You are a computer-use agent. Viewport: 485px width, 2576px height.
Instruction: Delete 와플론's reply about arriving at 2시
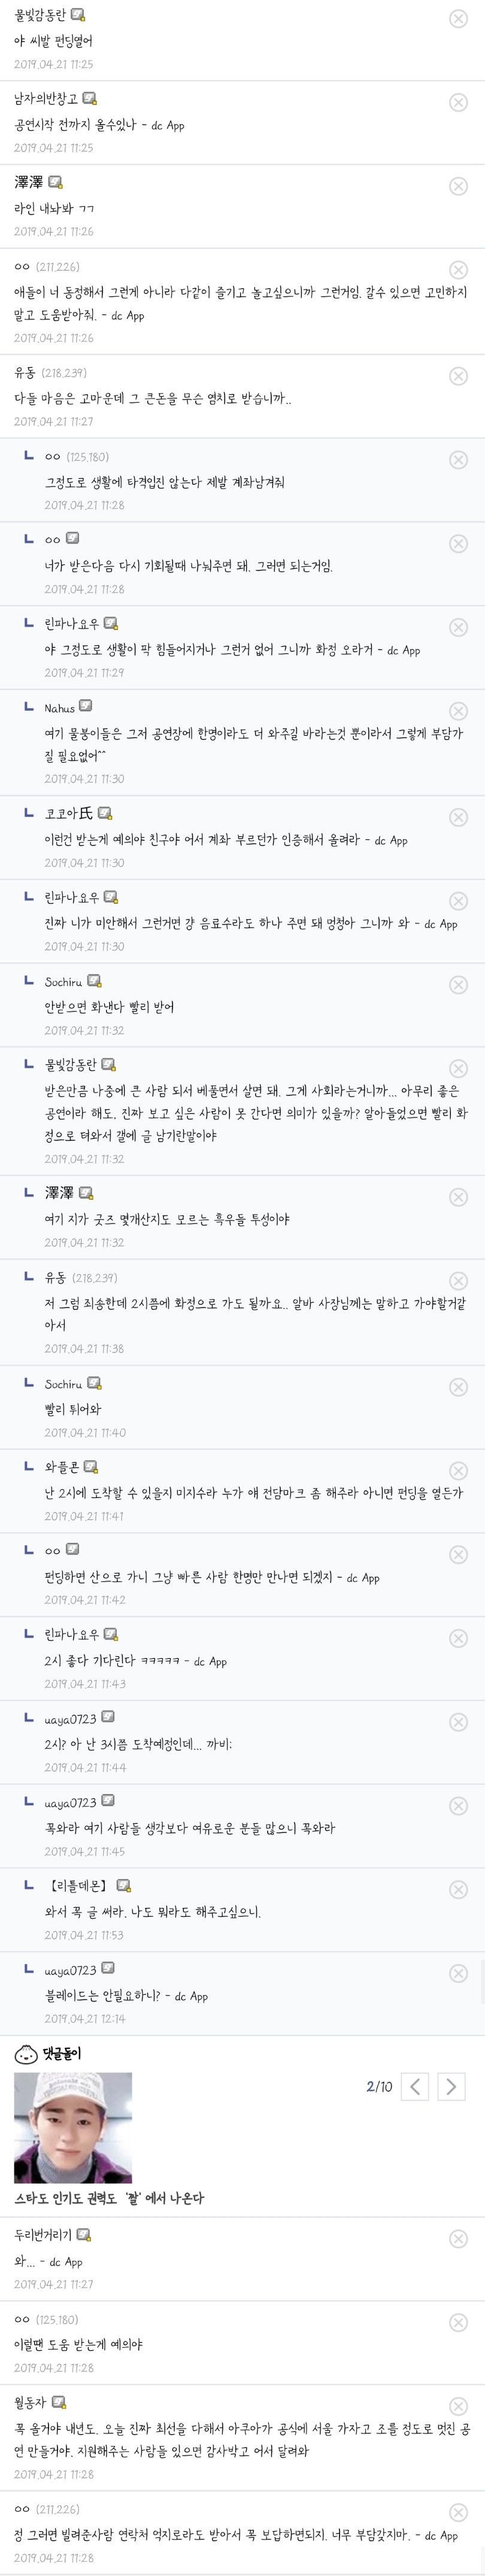[x=458, y=1471]
